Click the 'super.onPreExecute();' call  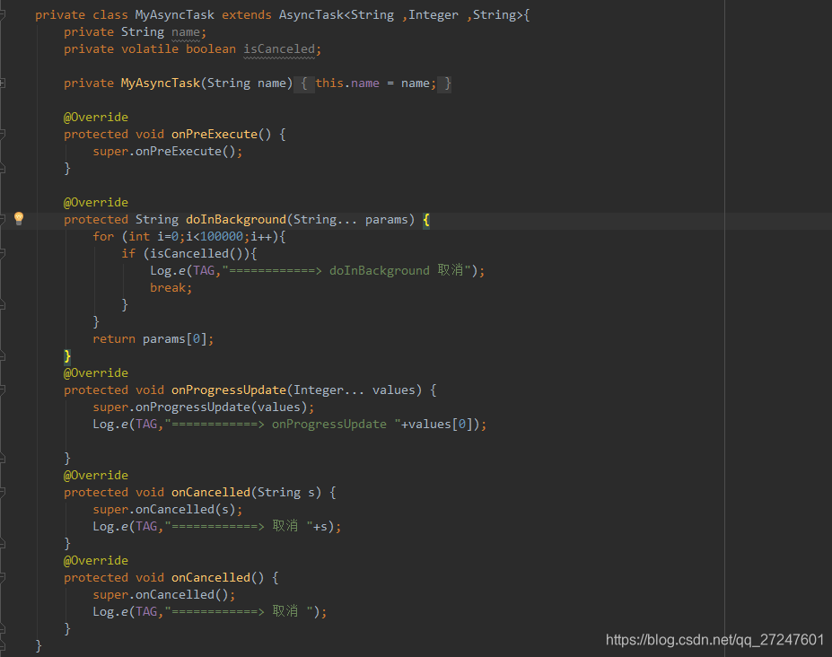[x=168, y=152]
